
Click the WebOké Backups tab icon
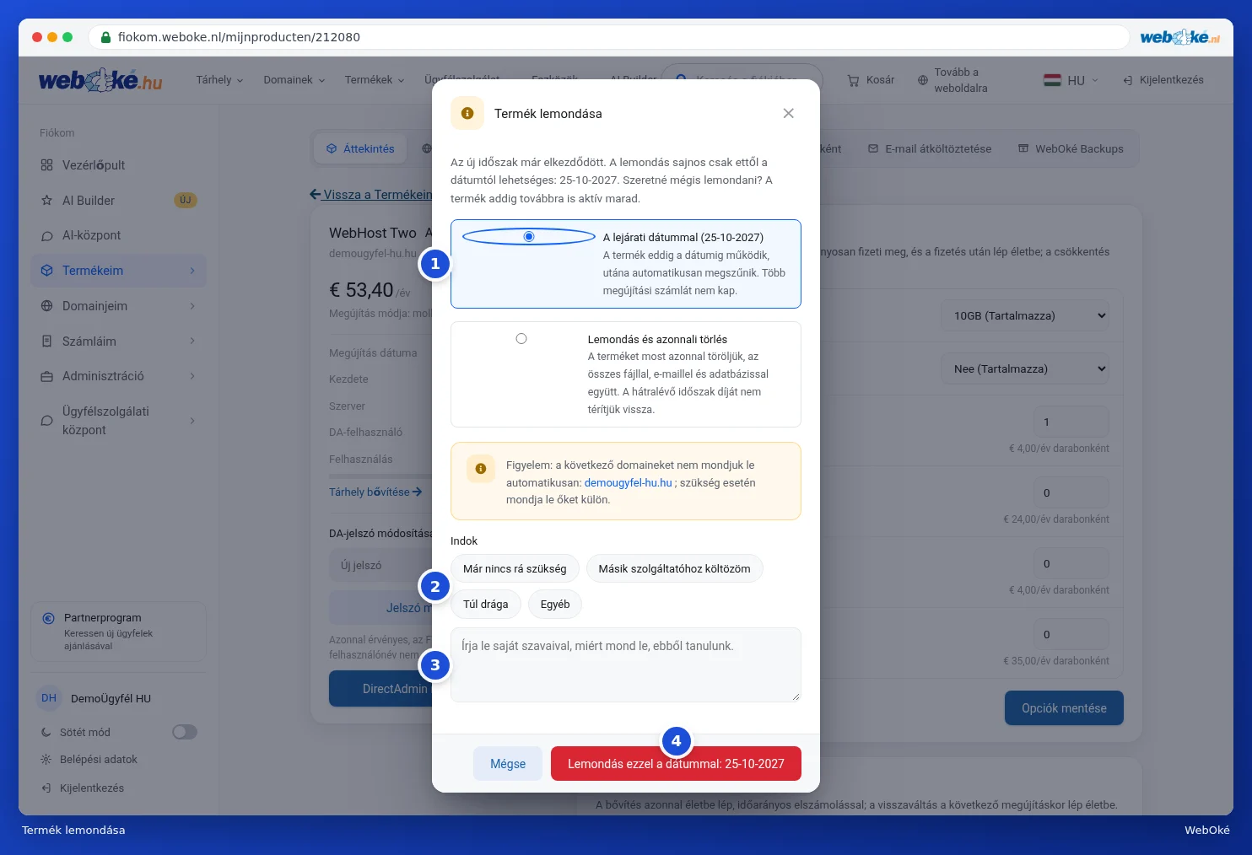(1023, 148)
